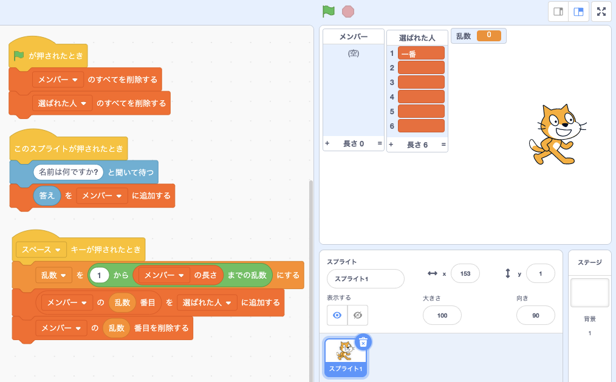
Task: Click 選ばれた人 list monitor title
Action: [417, 38]
